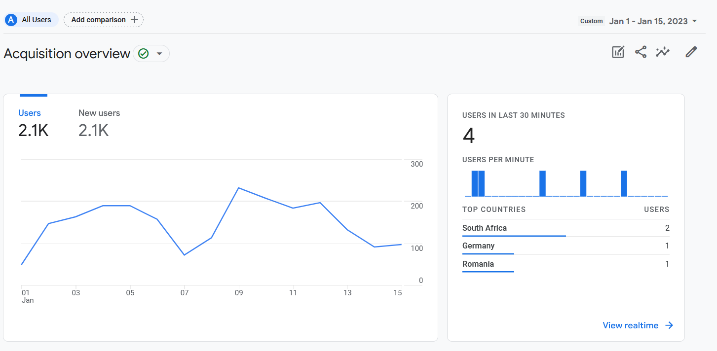Click the South Africa country row
Screen dimensions: 717x351
485,228
